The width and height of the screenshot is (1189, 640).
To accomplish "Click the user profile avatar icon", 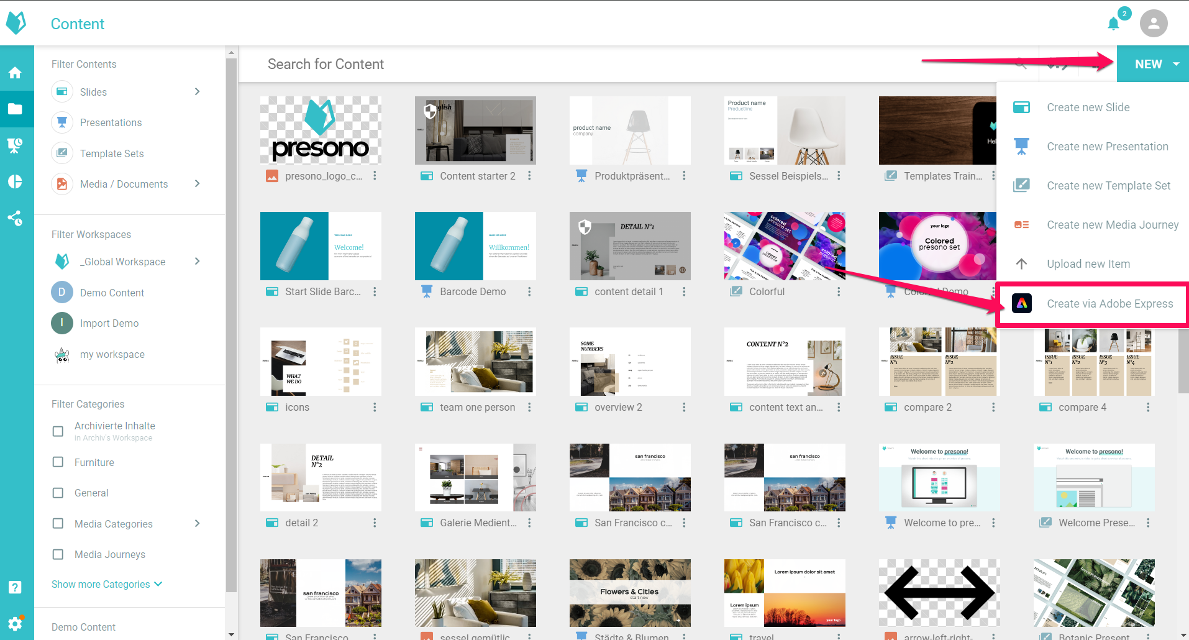I will [1153, 24].
